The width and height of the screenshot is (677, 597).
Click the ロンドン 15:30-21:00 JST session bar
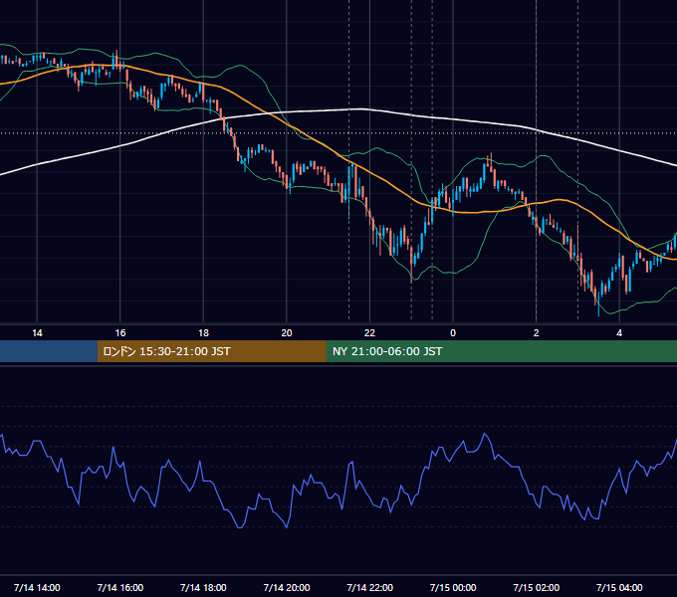click(211, 351)
